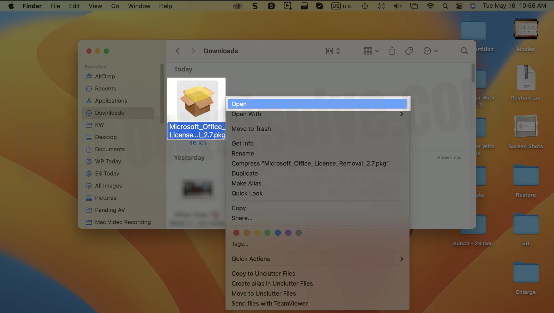Click the Share icon in Finder toolbar

(392, 51)
